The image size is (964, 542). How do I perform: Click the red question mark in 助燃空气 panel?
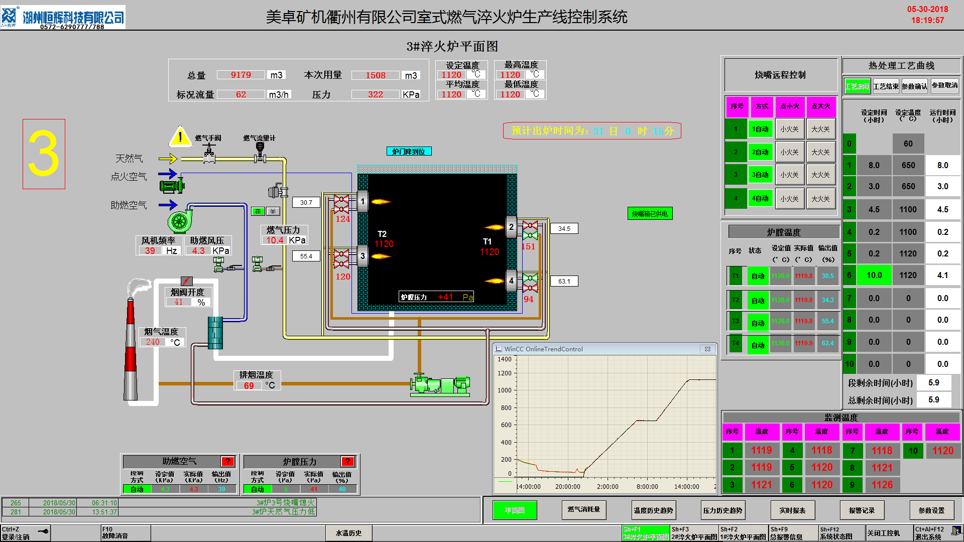(x=227, y=461)
